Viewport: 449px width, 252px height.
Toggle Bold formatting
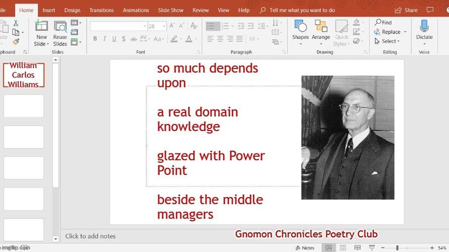[x=95, y=39]
